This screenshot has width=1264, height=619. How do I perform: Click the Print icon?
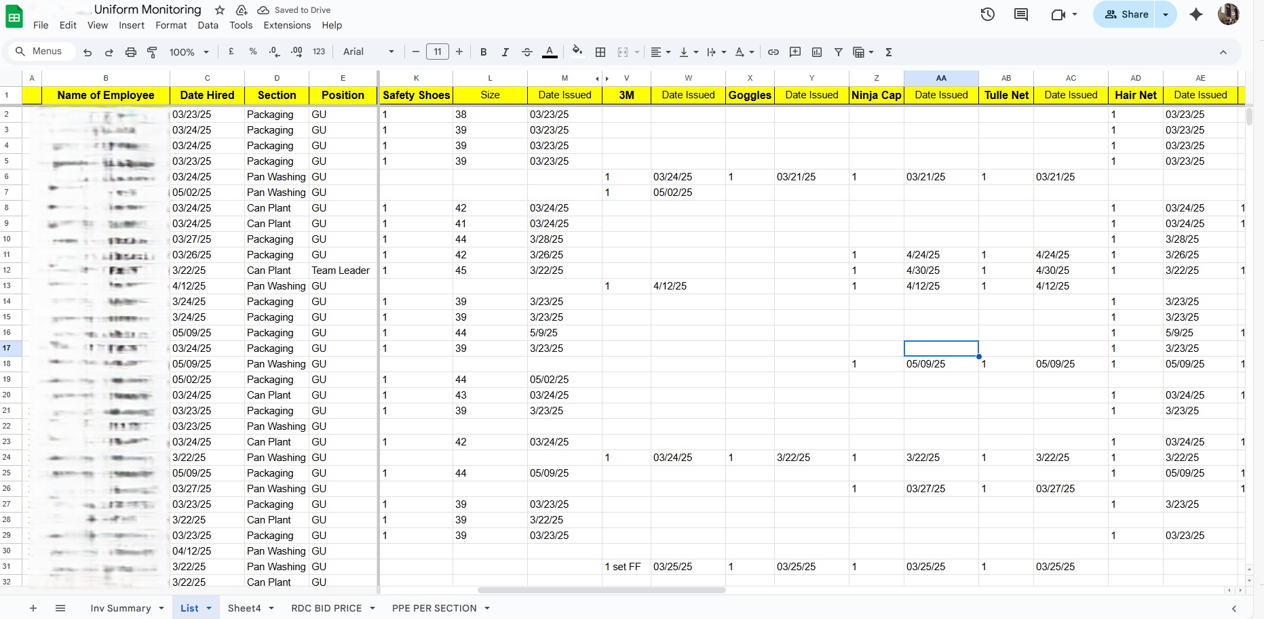pos(131,52)
